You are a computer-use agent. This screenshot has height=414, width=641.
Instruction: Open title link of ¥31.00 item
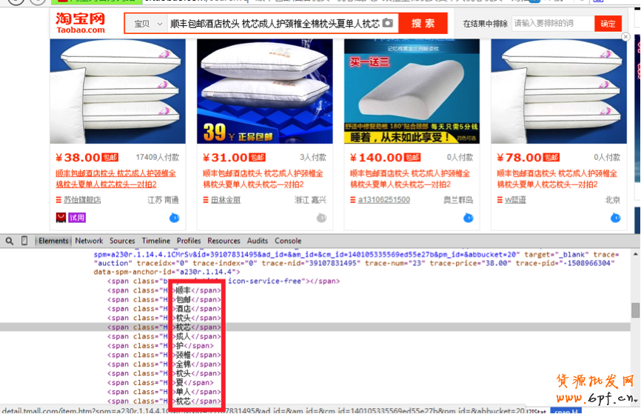point(263,178)
